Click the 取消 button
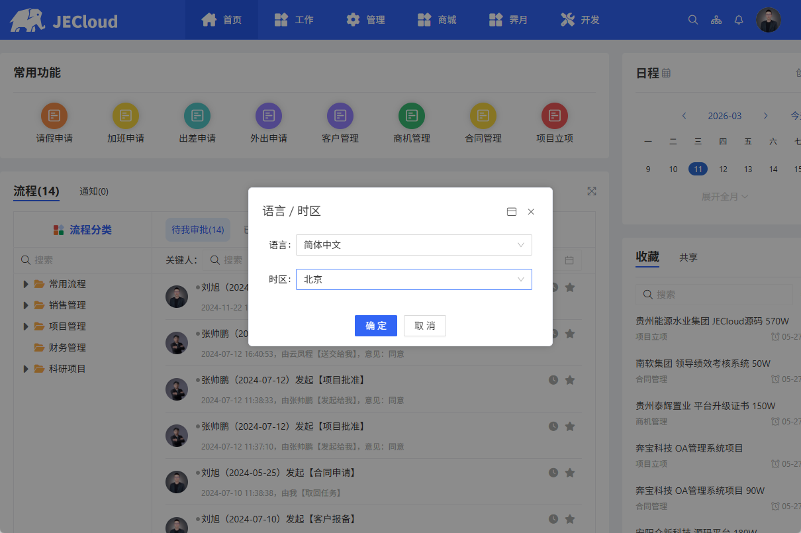Viewport: 801px width, 533px height. tap(425, 326)
